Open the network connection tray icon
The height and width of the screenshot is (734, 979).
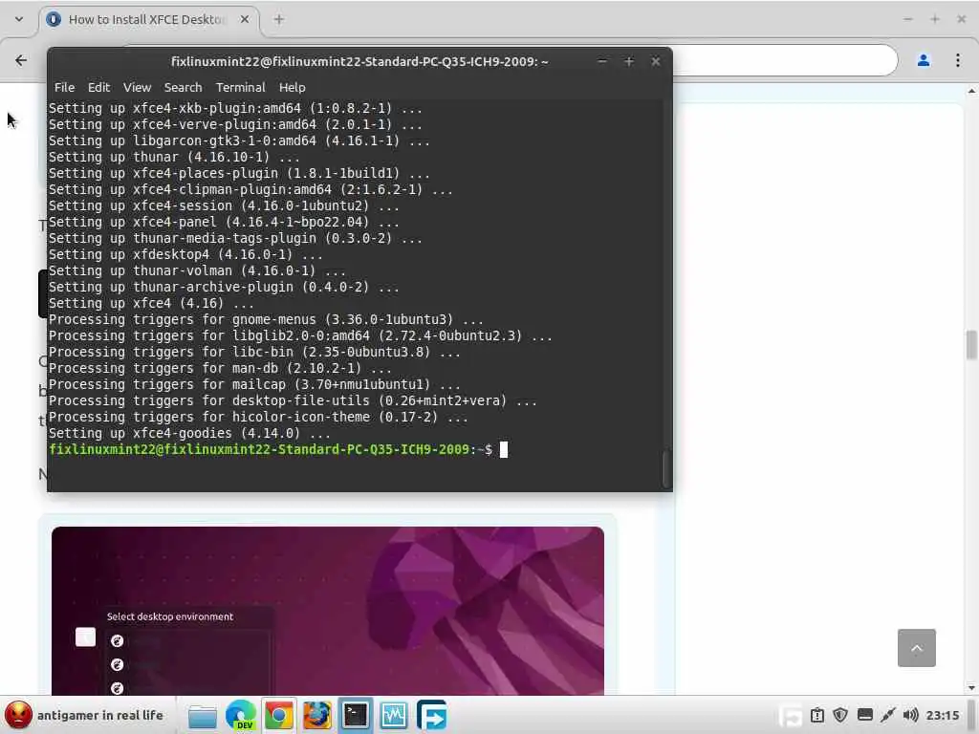coord(888,715)
